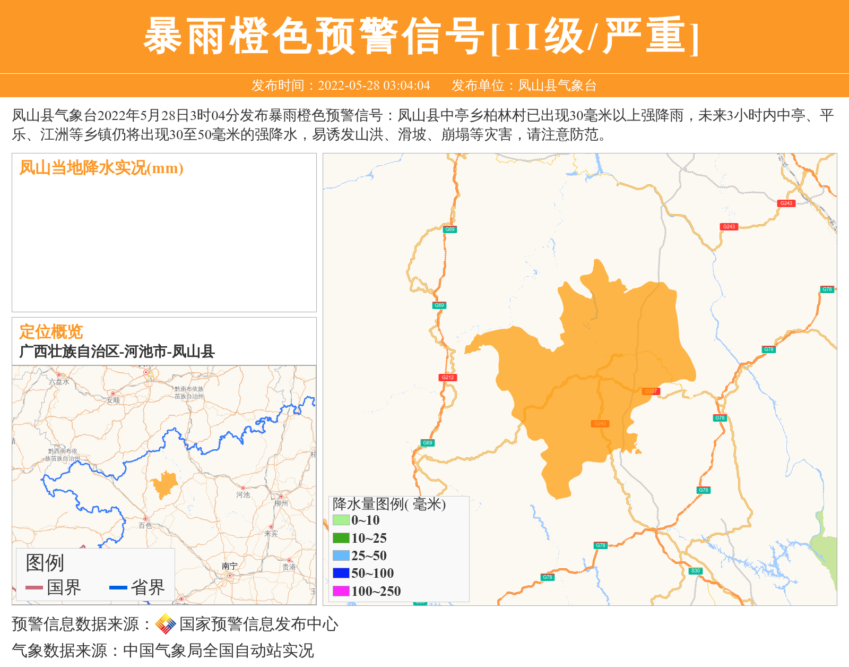Click 中国气象局全国自动站实况 source text
849x667 pixels.
click(x=219, y=651)
